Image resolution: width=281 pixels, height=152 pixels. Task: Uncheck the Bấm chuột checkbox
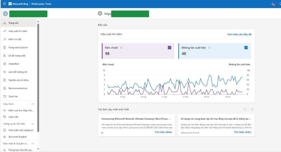click(x=170, y=47)
